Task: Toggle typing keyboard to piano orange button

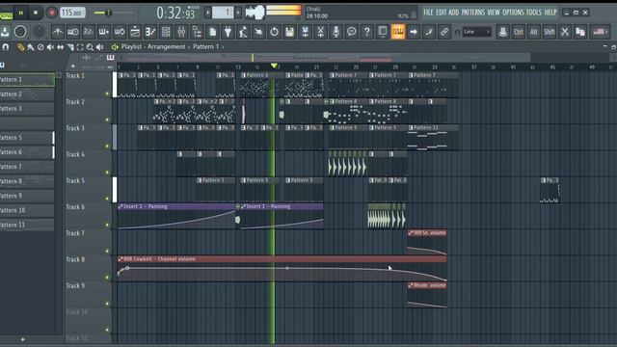Action: 398,32
